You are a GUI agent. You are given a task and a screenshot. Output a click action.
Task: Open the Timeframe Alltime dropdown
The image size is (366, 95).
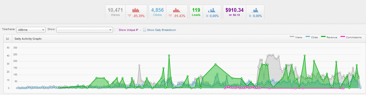click(31, 30)
